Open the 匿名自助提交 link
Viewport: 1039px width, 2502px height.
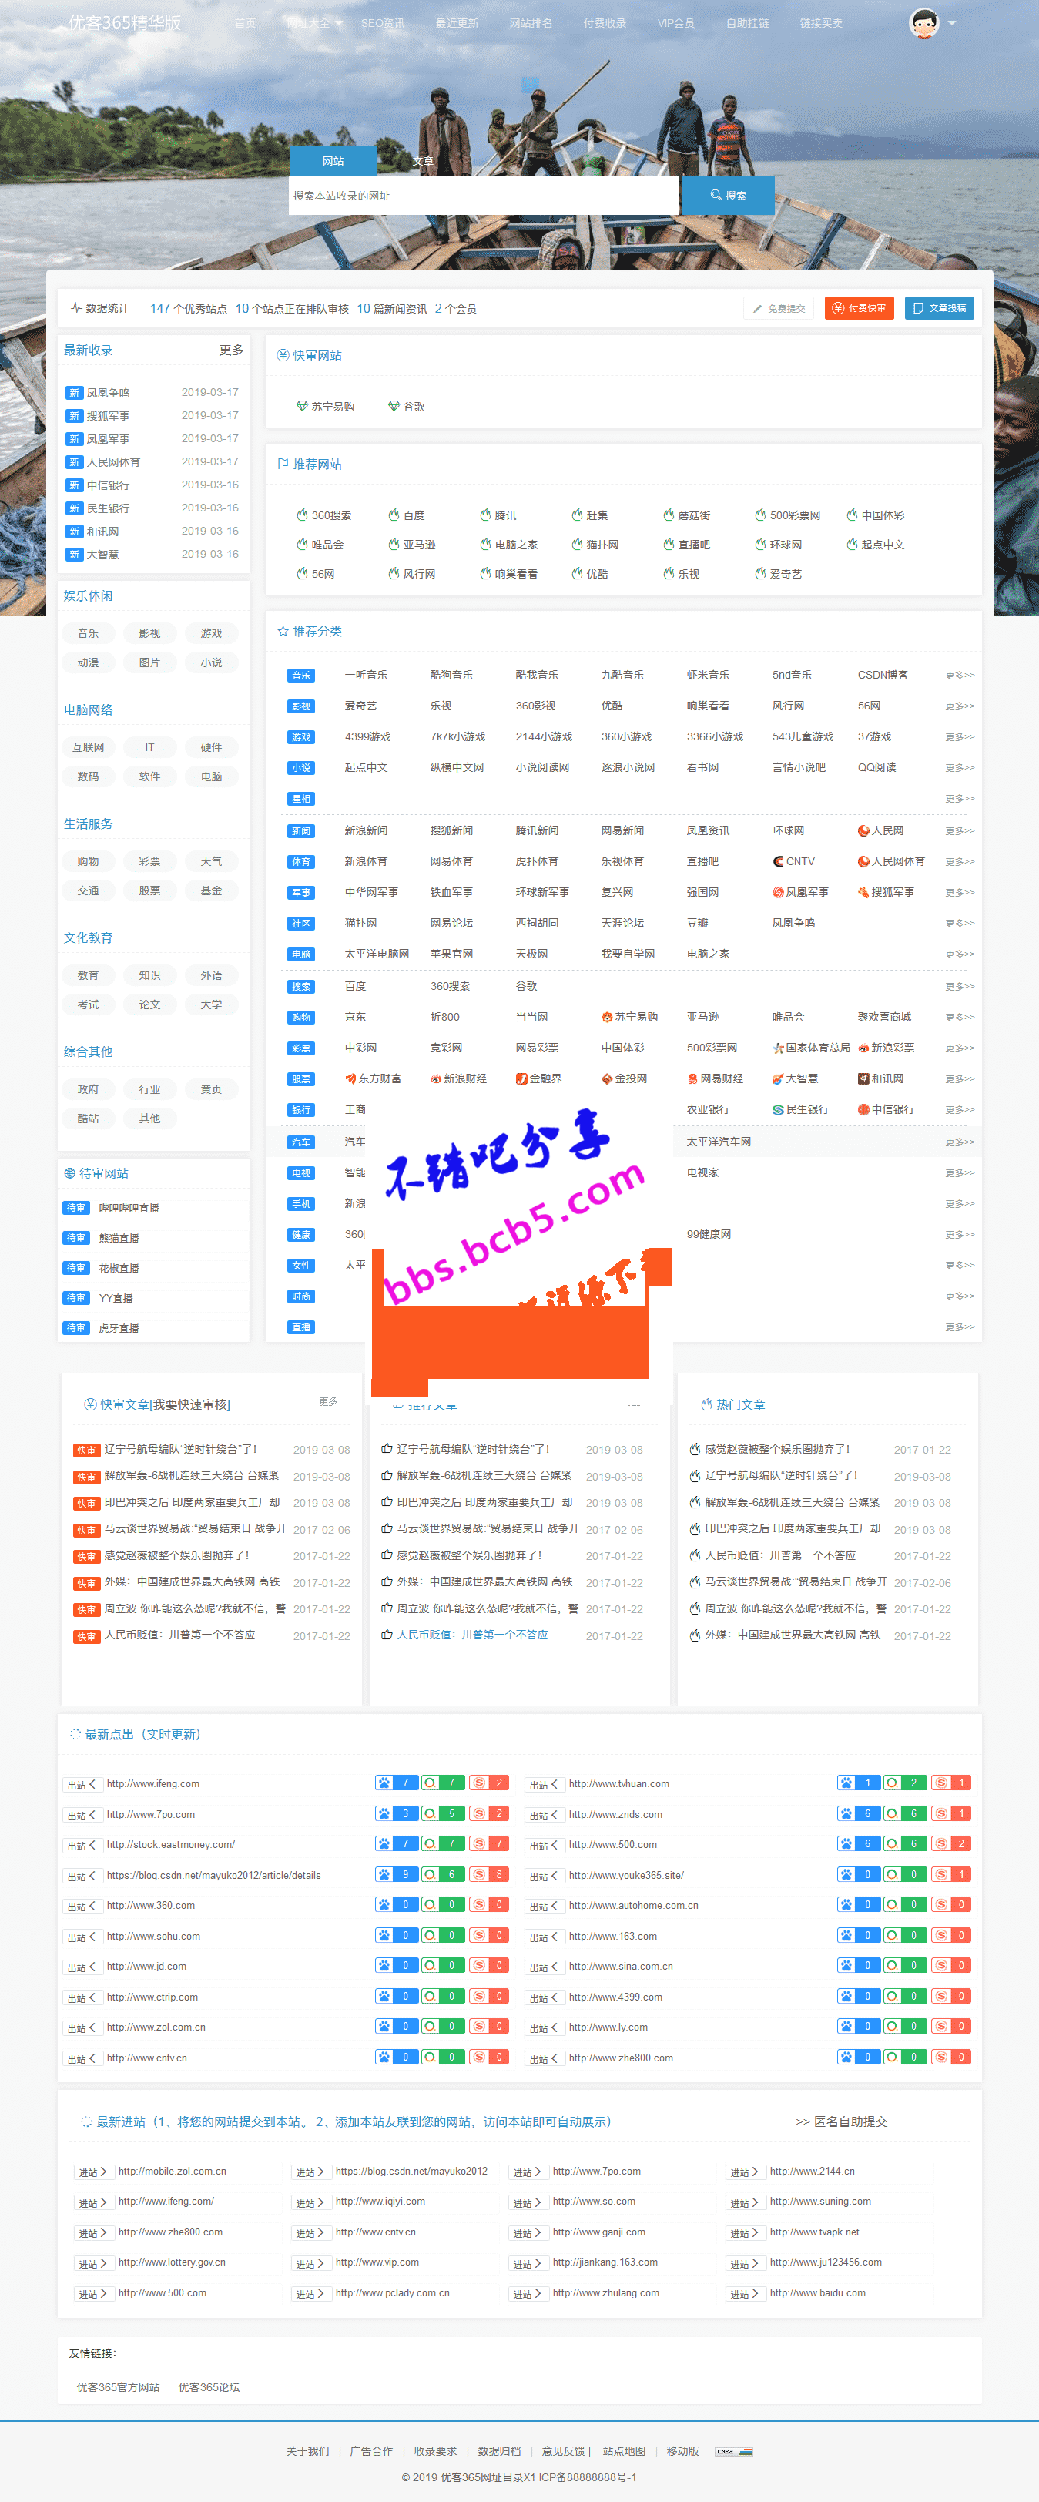[842, 2121]
